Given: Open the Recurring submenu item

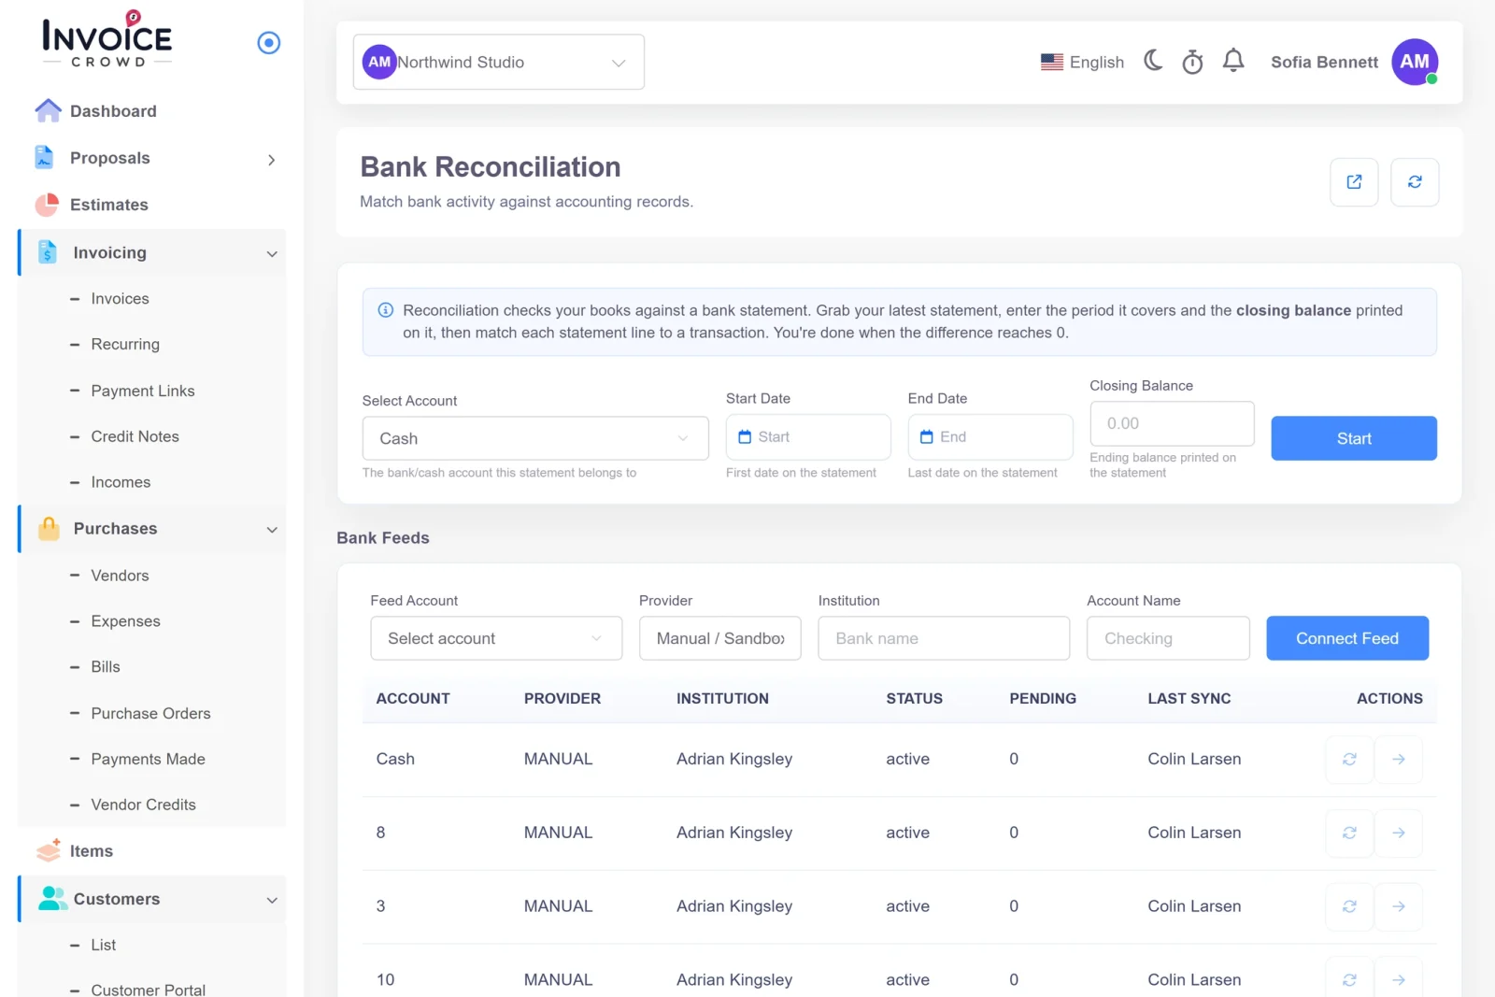Looking at the screenshot, I should coord(125,345).
